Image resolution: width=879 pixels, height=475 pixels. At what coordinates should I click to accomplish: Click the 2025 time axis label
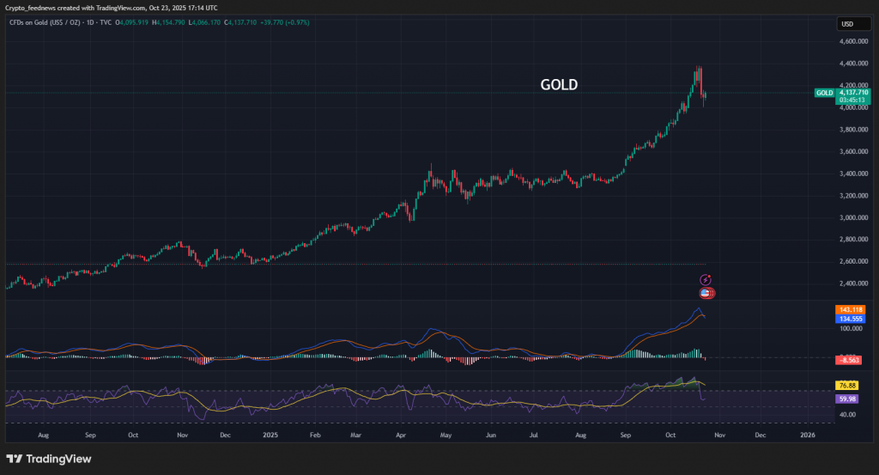[x=270, y=435]
